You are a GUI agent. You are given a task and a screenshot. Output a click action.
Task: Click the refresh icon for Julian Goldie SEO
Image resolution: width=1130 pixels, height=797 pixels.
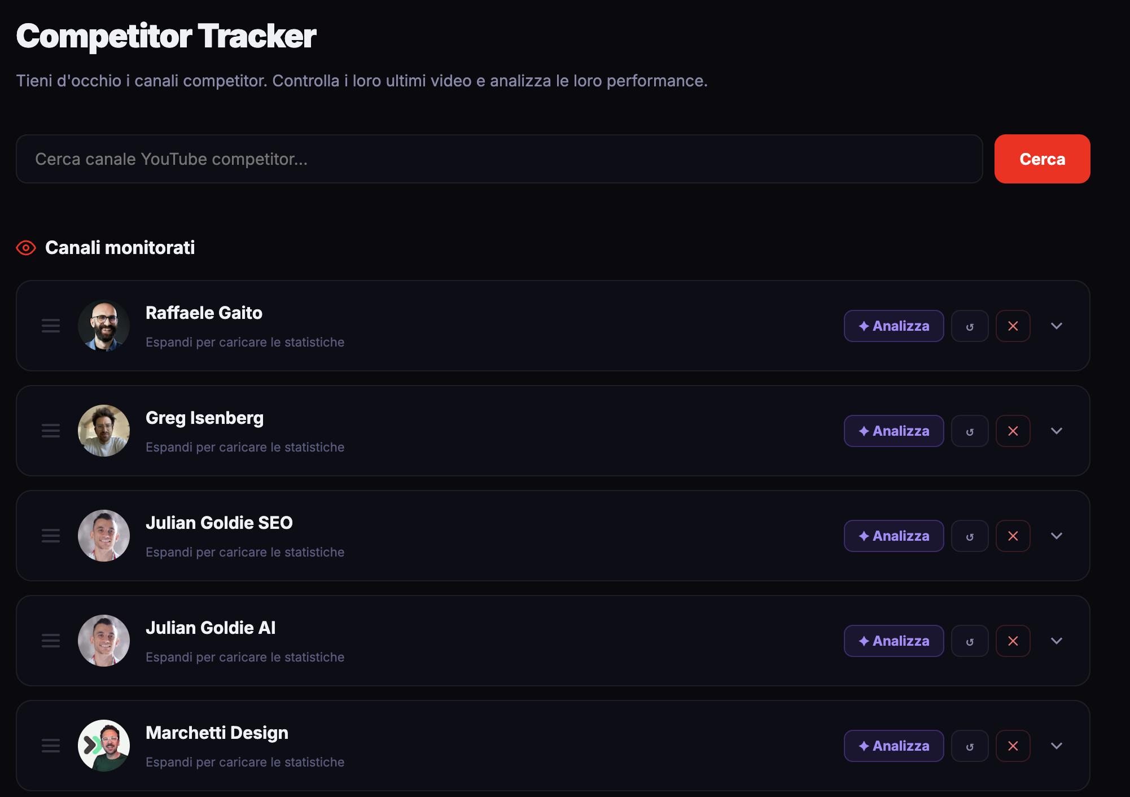pyautogui.click(x=970, y=536)
